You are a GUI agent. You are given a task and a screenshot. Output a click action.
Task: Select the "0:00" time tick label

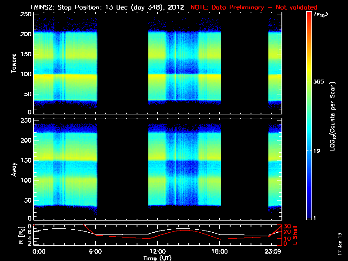[39, 251]
